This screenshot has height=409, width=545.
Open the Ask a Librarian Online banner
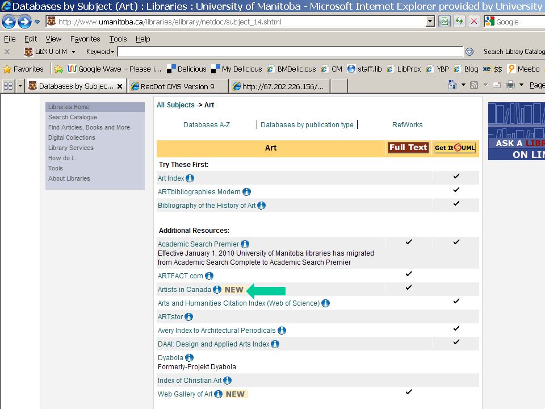click(517, 131)
